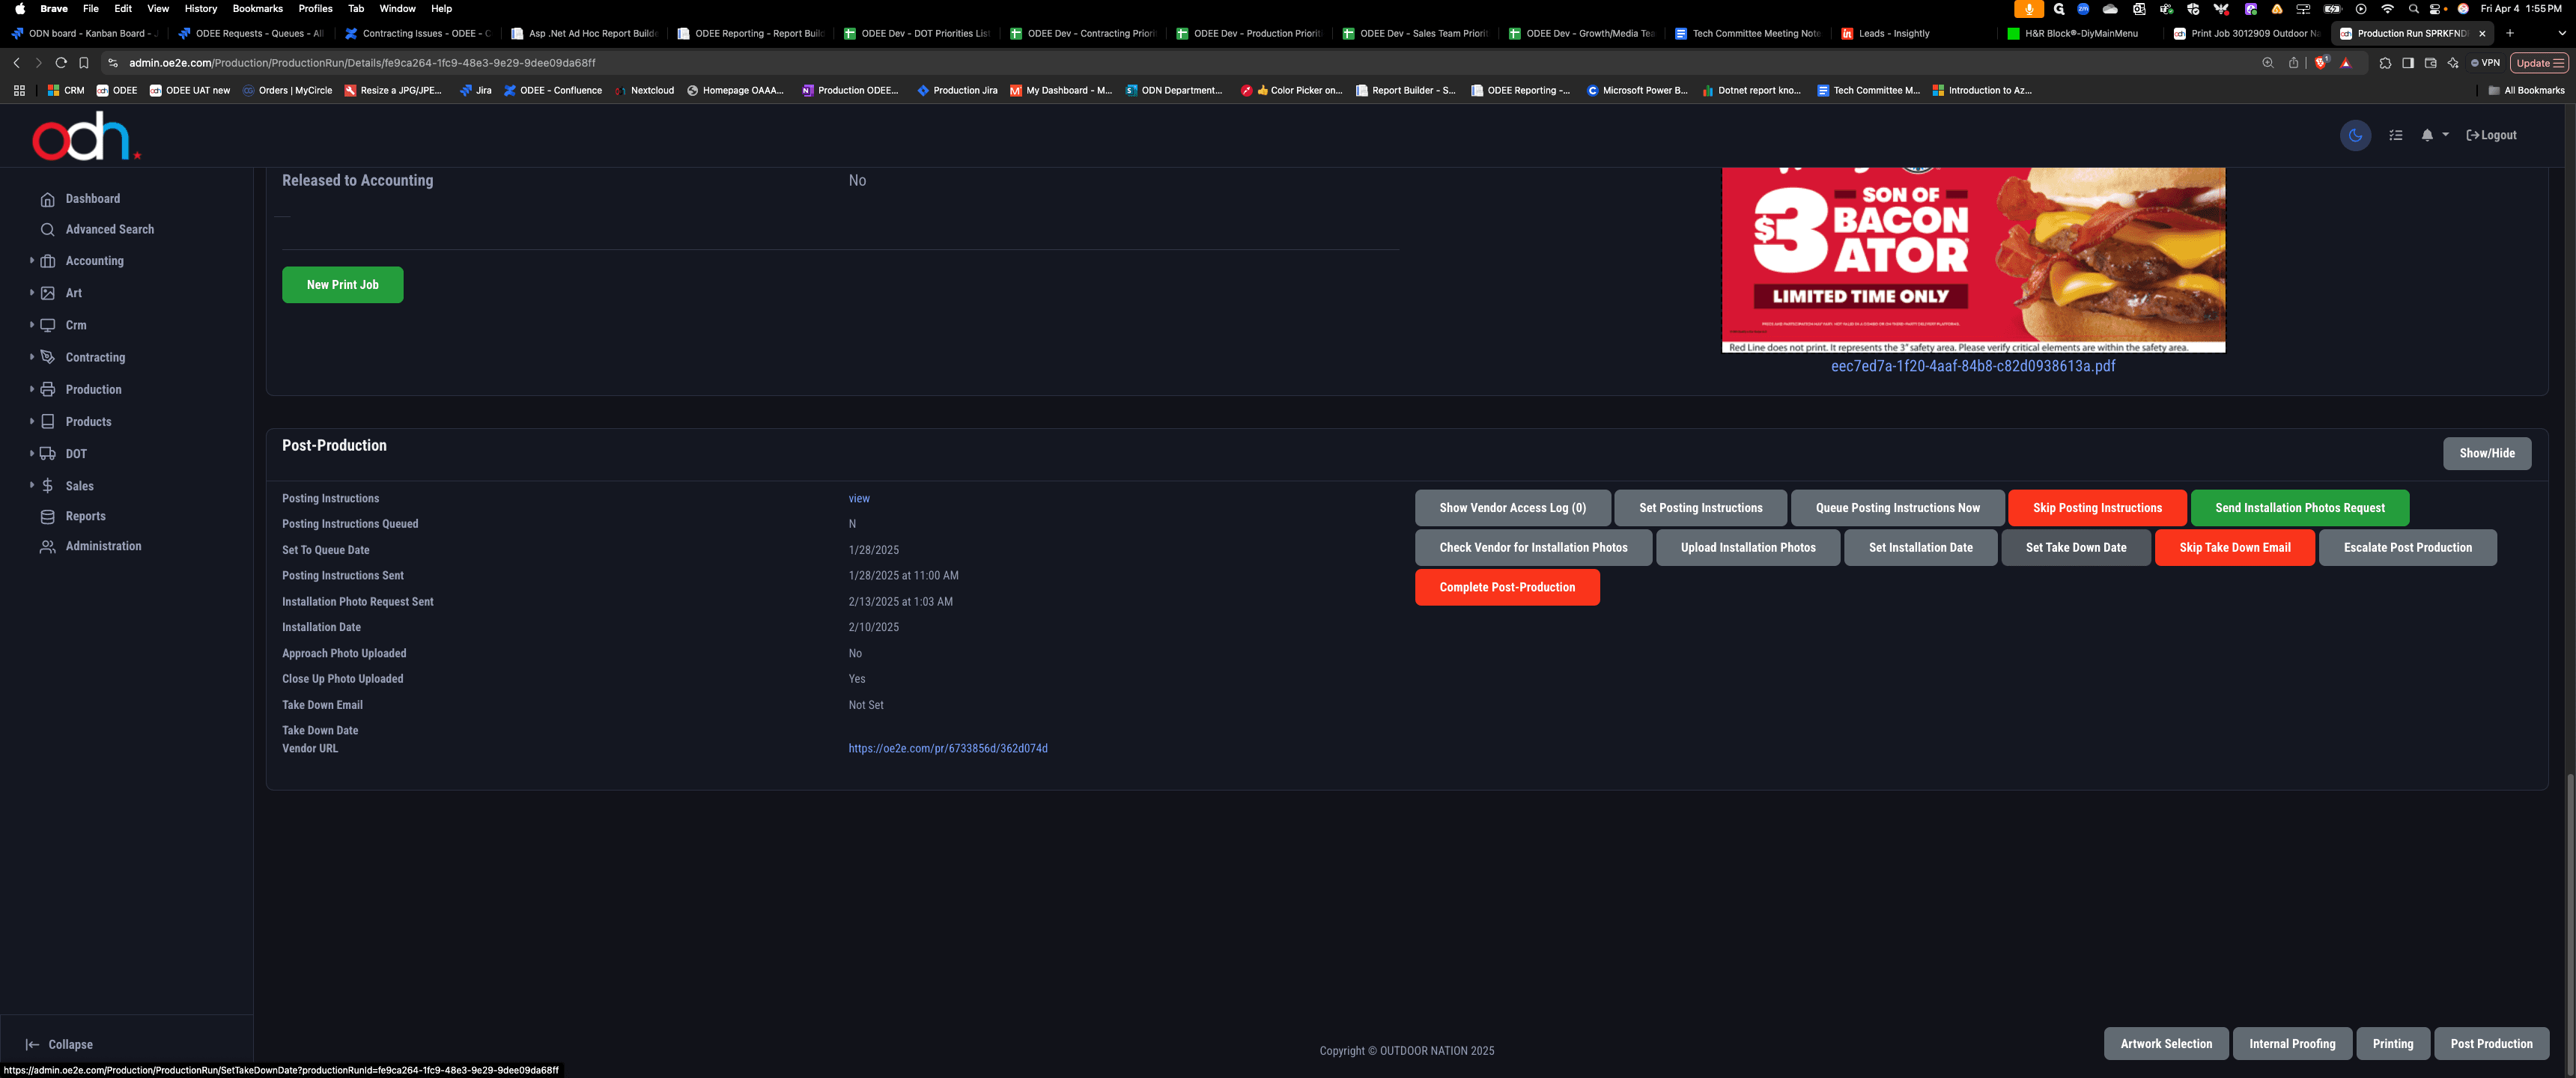Open Brave Shields lion icon
This screenshot has width=2576, height=1078.
[2321, 62]
